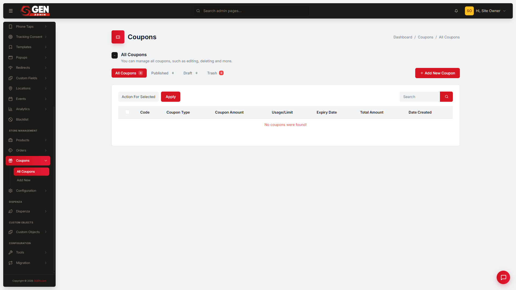Click the All Coupons breadcrumb
The width and height of the screenshot is (516, 290).
[449, 37]
